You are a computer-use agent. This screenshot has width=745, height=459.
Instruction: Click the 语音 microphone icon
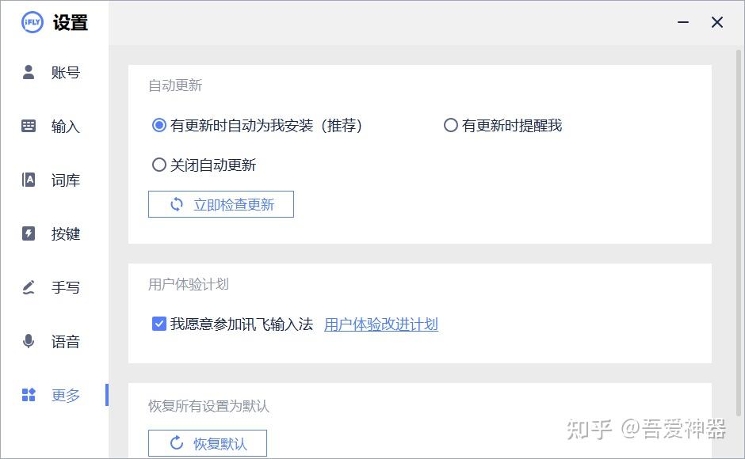pos(29,341)
